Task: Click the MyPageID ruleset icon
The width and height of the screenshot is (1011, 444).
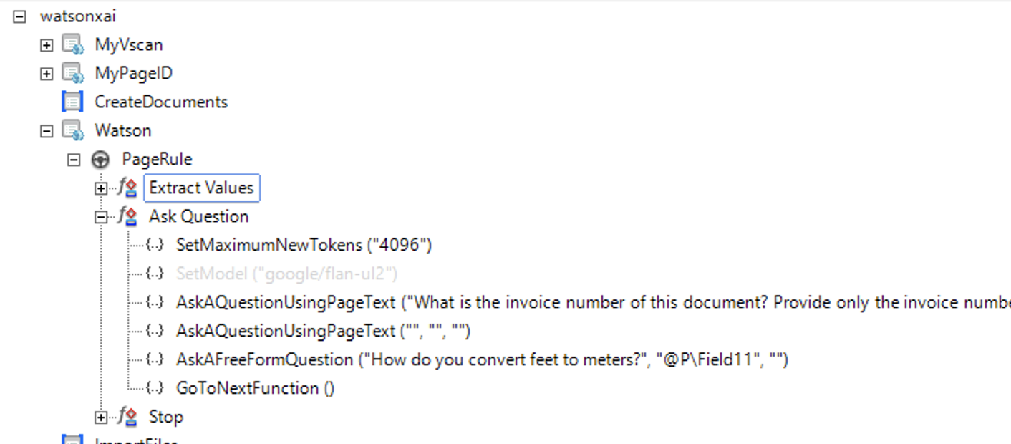Action: click(x=73, y=74)
